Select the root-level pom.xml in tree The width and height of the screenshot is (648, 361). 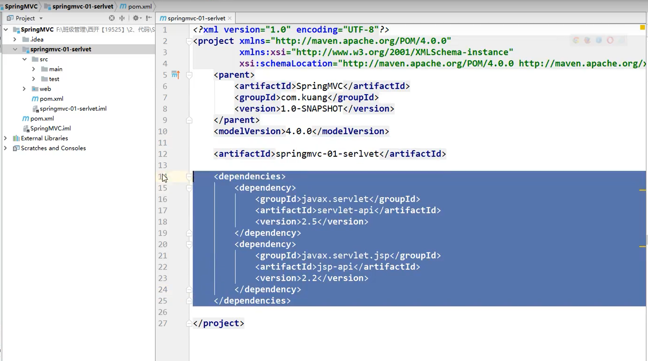click(x=42, y=119)
